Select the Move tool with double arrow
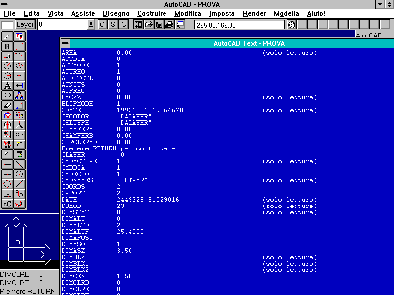 (7, 95)
